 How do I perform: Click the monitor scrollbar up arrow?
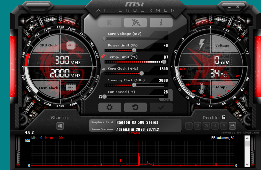click(247, 138)
